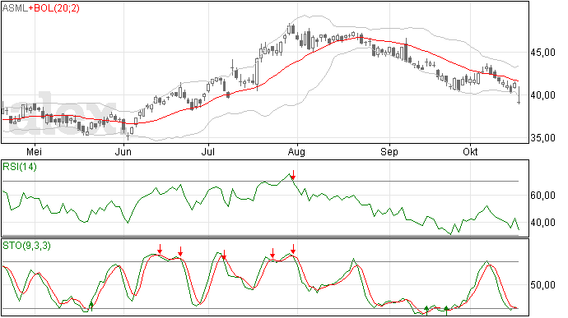568x318 pixels.
Task: Select the Sep month label
Action: pyautogui.click(x=389, y=152)
